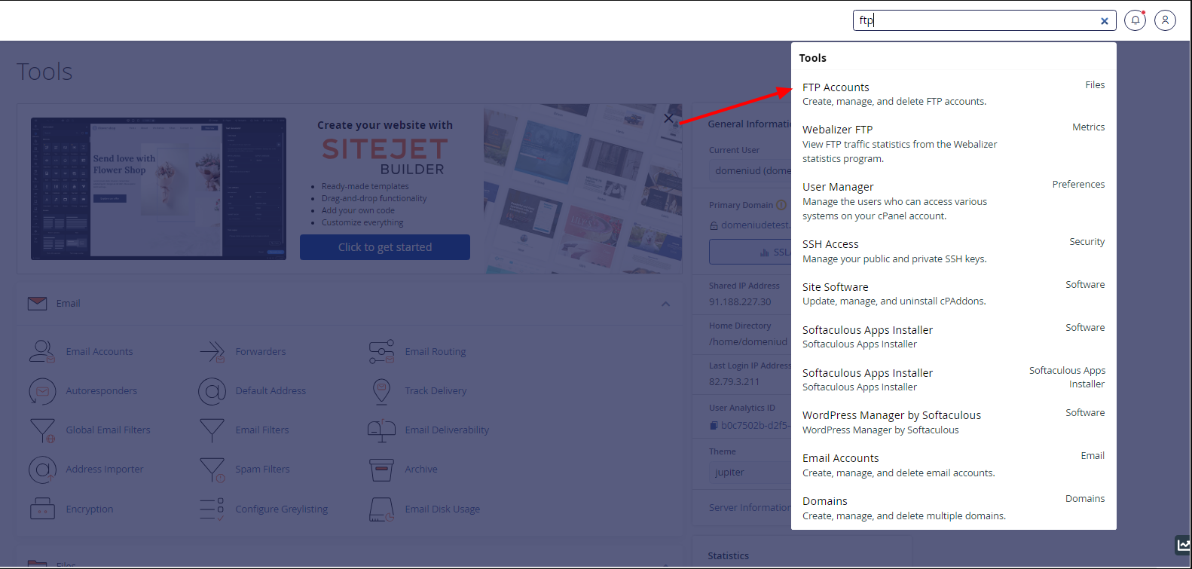Open the Spam Filters link

262,469
